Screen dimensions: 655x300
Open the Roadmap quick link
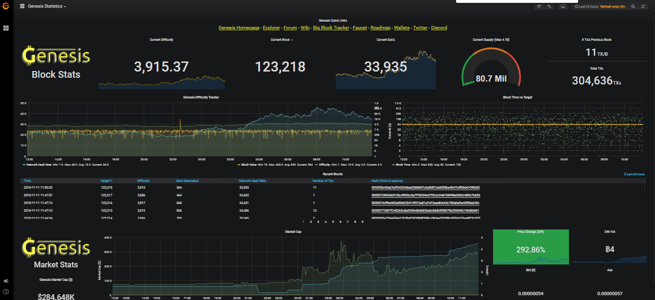pyautogui.click(x=381, y=28)
